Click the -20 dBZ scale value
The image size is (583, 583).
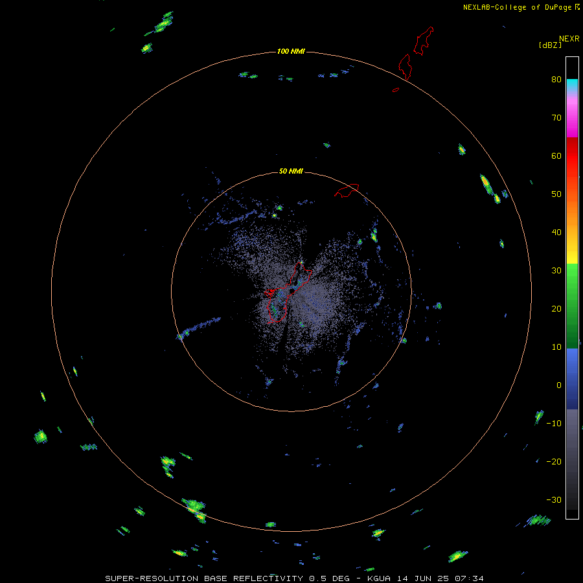[x=554, y=461]
